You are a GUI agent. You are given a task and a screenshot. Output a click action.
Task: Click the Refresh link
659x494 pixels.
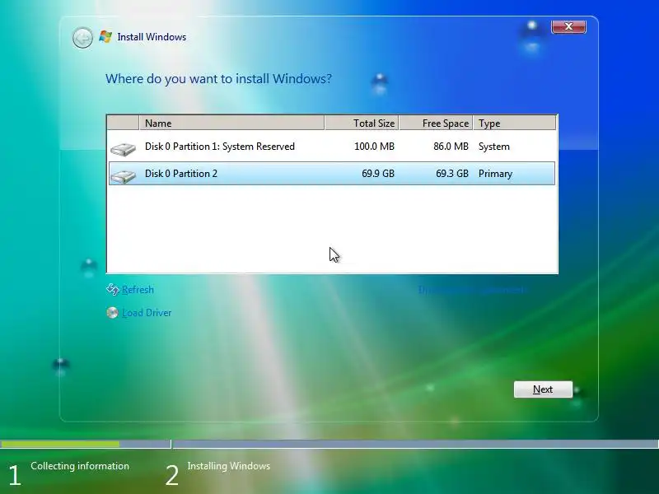138,290
